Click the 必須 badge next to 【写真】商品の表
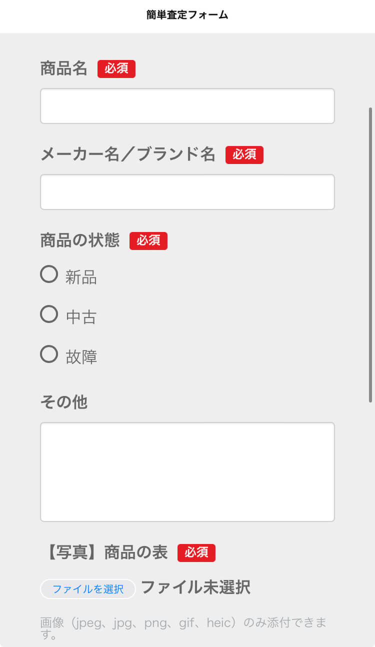Viewport: 375px width, 647px height. point(196,553)
